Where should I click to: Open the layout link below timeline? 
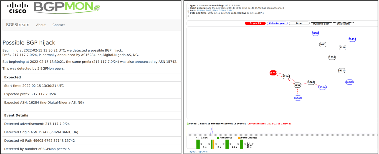pos(193,152)
